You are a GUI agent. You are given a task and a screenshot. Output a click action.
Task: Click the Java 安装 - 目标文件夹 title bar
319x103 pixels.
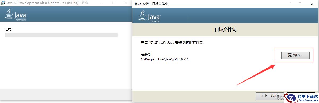click(x=207, y=4)
